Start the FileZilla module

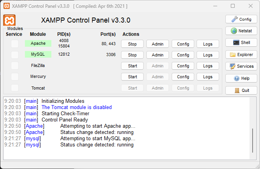click(132, 66)
